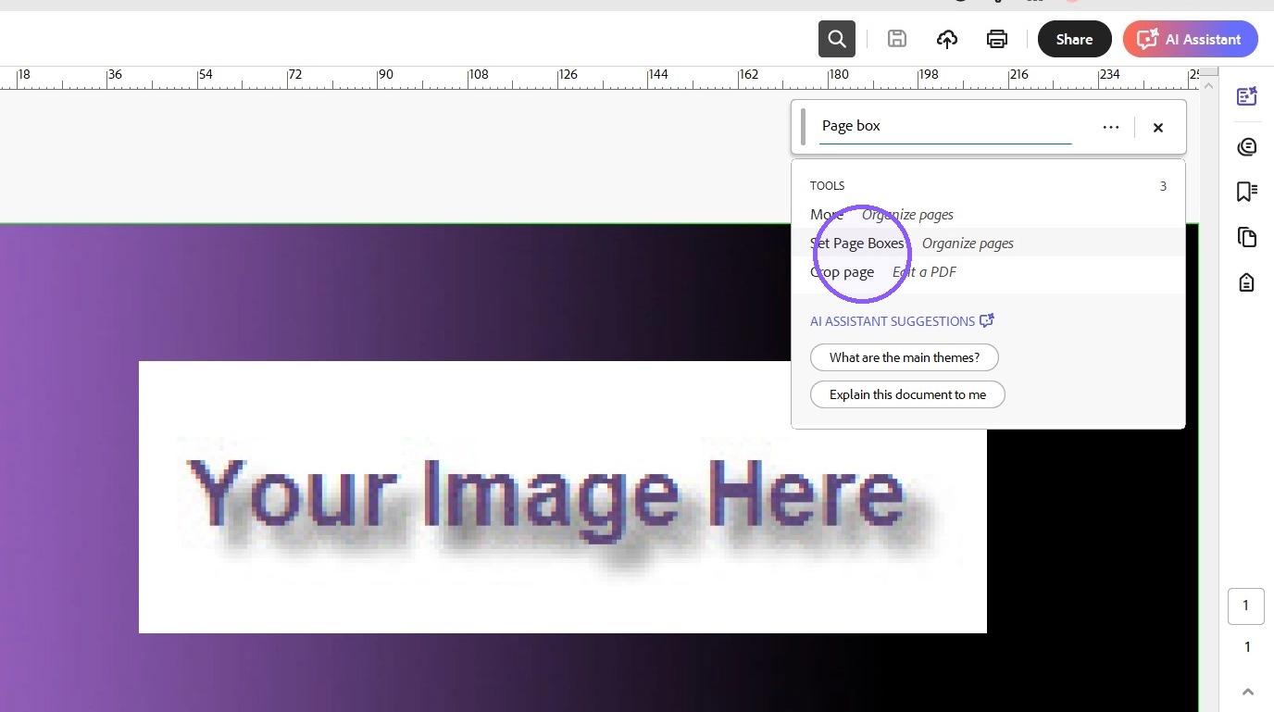The height and width of the screenshot is (712, 1274).
Task: Click the magnifier search icon in toolbar
Action: click(837, 39)
